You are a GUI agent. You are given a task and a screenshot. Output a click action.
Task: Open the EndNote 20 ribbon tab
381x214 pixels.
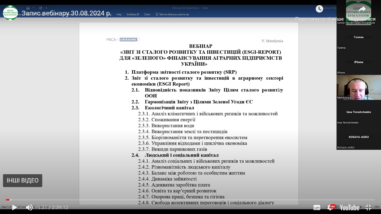coord(133,14)
